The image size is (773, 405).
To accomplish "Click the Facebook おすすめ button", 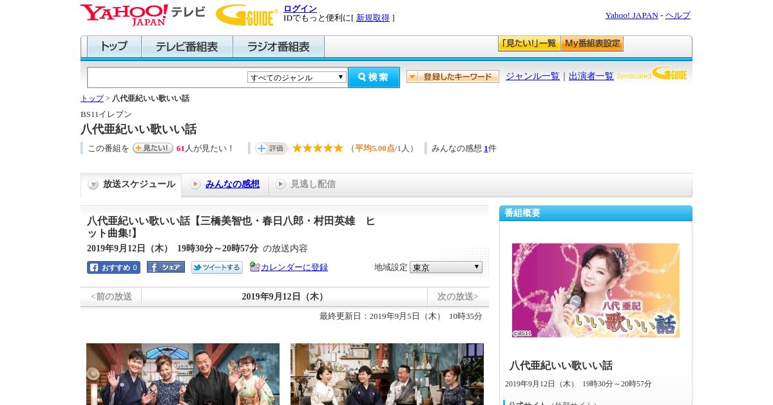I will [x=113, y=267].
